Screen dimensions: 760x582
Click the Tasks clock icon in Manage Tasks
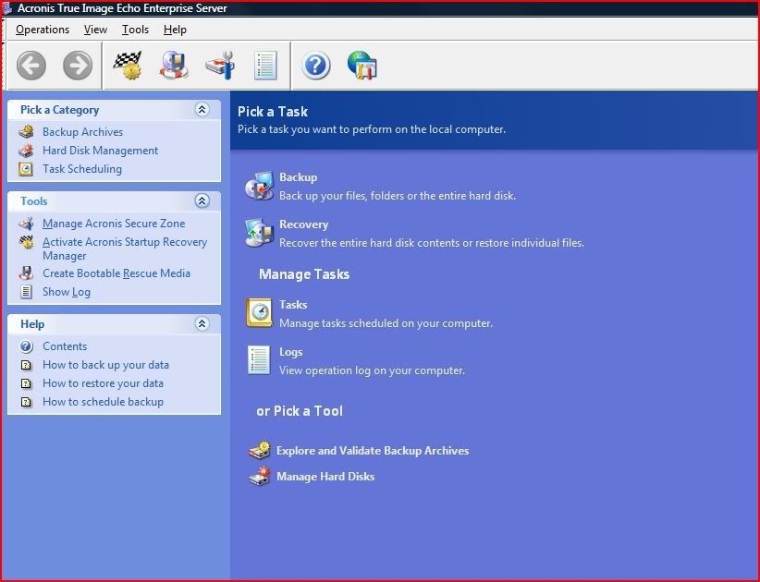[259, 313]
